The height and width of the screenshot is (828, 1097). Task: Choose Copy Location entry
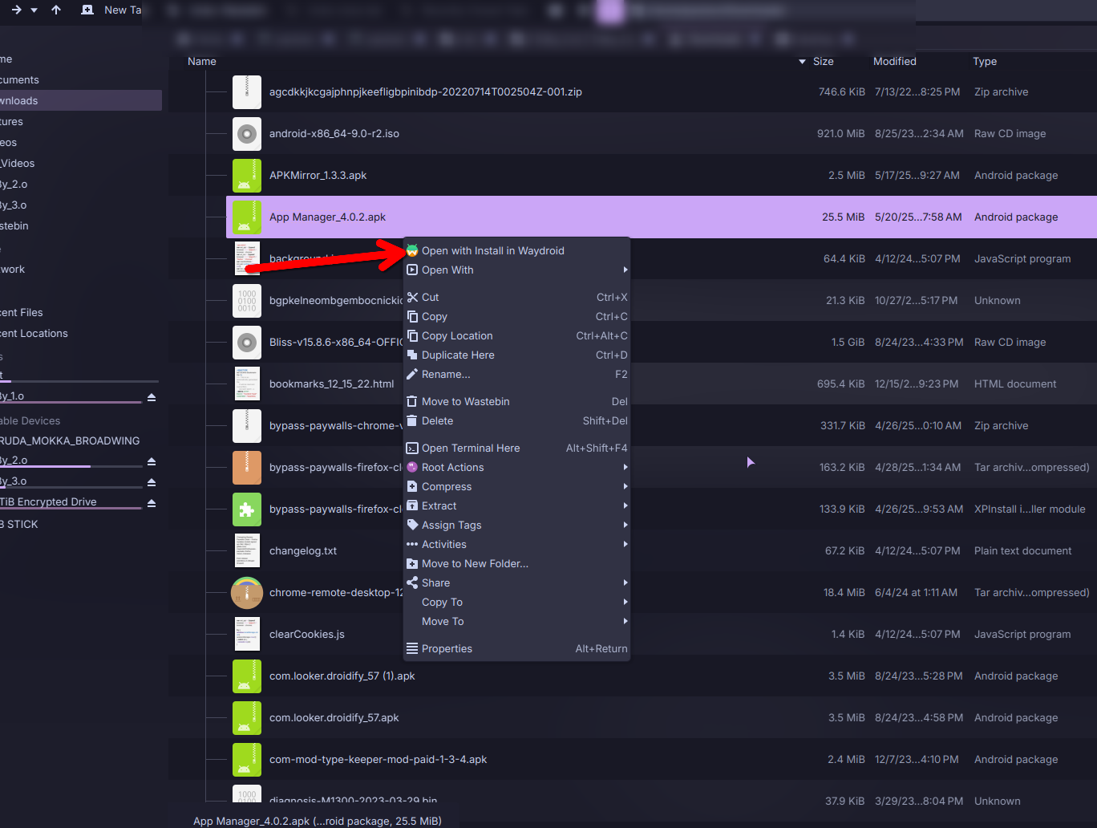pyautogui.click(x=516, y=335)
